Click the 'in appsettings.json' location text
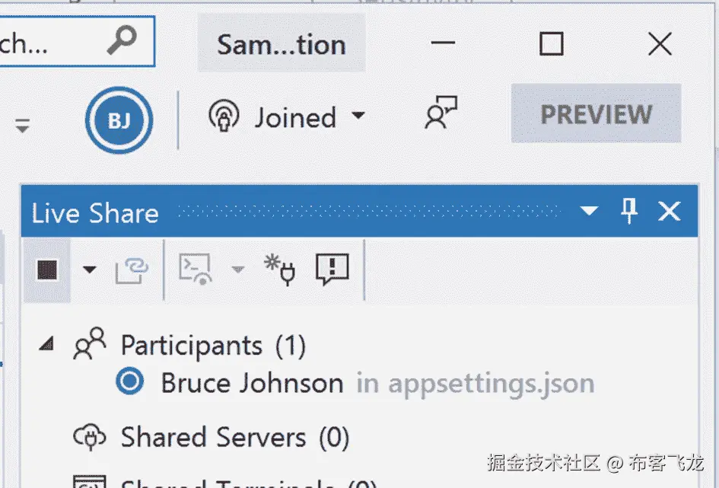Image resolution: width=719 pixels, height=488 pixels. [476, 384]
